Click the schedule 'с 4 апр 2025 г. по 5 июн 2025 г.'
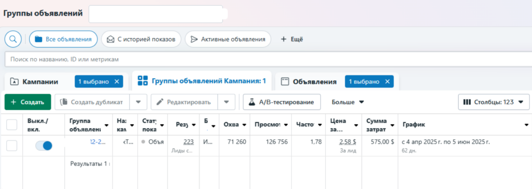The image size is (532, 189). tap(445, 142)
